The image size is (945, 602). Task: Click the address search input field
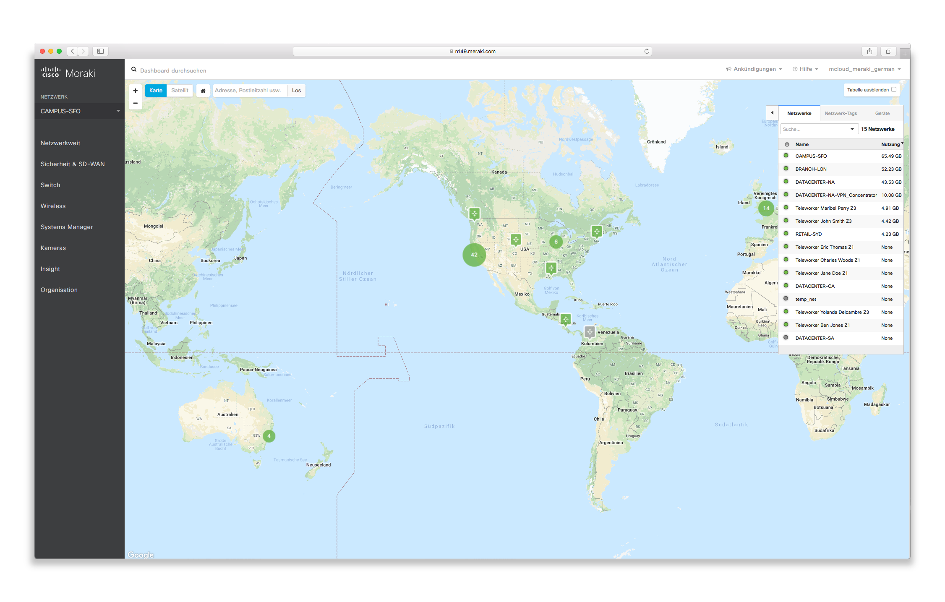(x=250, y=91)
